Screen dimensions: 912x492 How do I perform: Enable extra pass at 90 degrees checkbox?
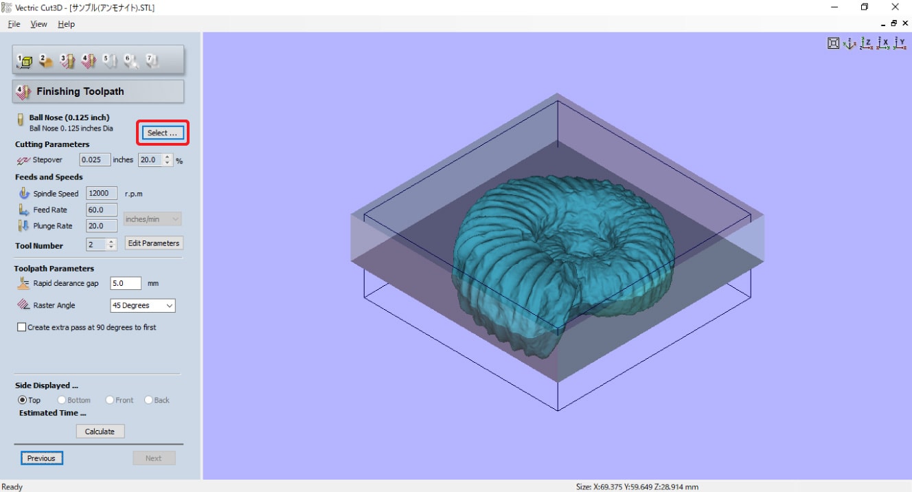22,328
